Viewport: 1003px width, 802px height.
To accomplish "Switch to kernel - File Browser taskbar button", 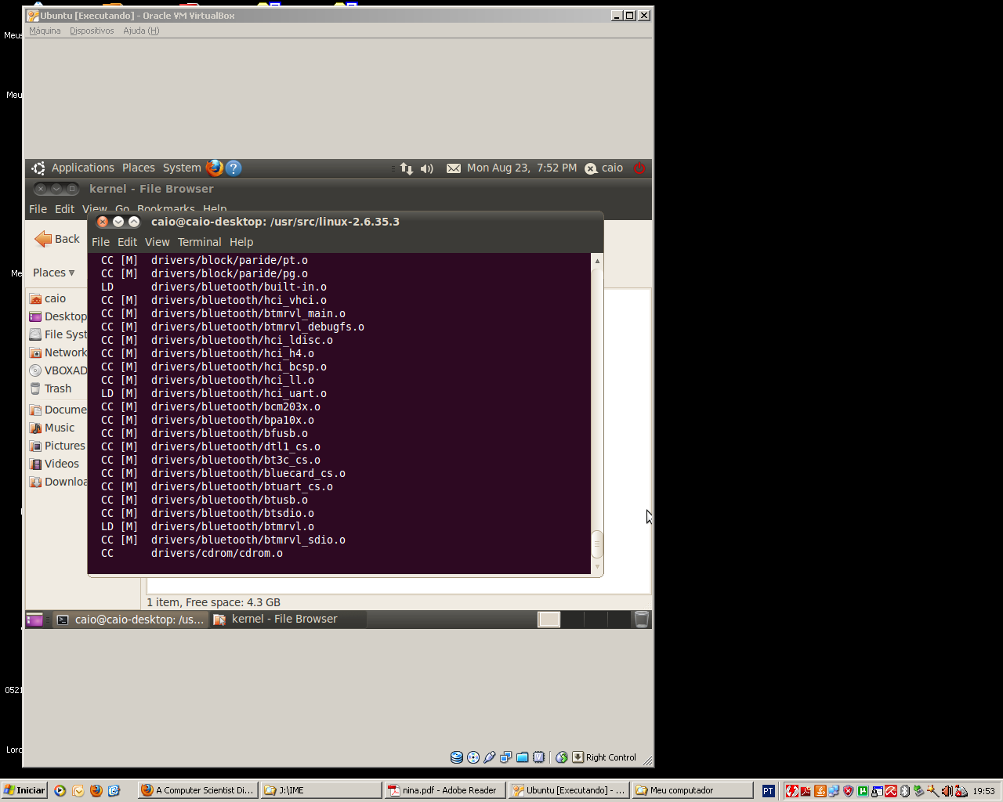I will [285, 619].
